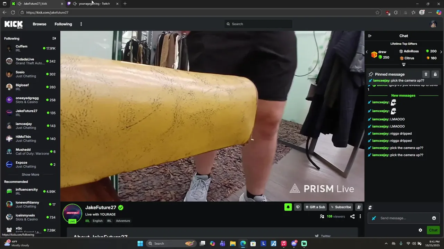Click the Subscribe button
The height and width of the screenshot is (249, 444).
point(341,207)
